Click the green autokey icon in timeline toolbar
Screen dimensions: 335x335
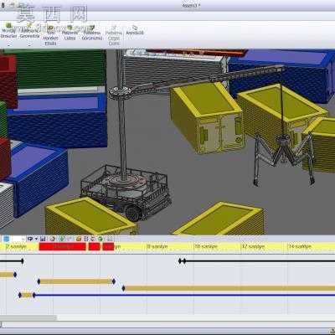62,239
